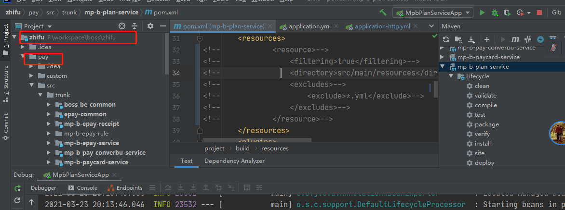This screenshot has height=210, width=565.
Task: Open the debug layout hamburger menu
Action: (x=152, y=188)
